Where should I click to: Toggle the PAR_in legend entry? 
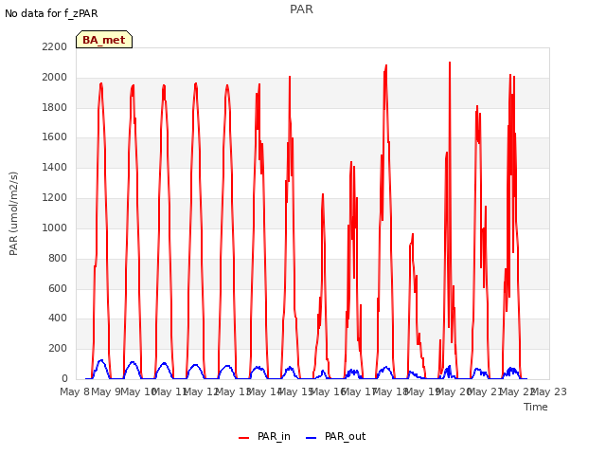point(265,436)
